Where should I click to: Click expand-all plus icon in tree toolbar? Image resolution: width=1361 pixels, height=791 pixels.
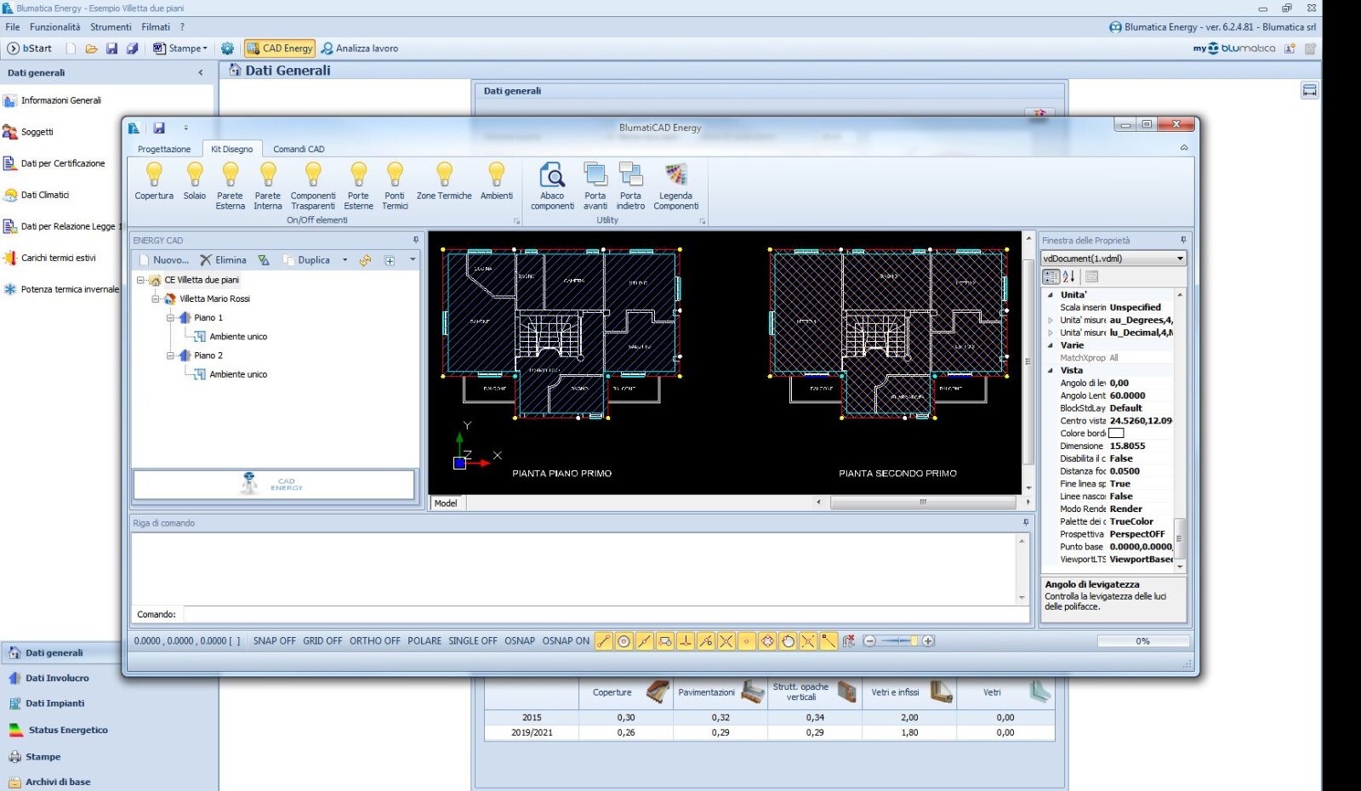tap(390, 260)
